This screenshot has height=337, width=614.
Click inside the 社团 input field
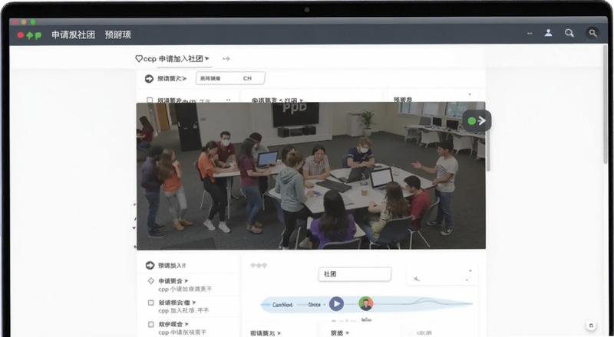tap(355, 274)
